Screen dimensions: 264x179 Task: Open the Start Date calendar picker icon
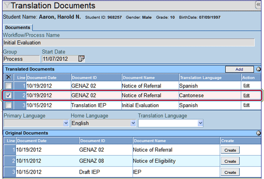point(81,59)
